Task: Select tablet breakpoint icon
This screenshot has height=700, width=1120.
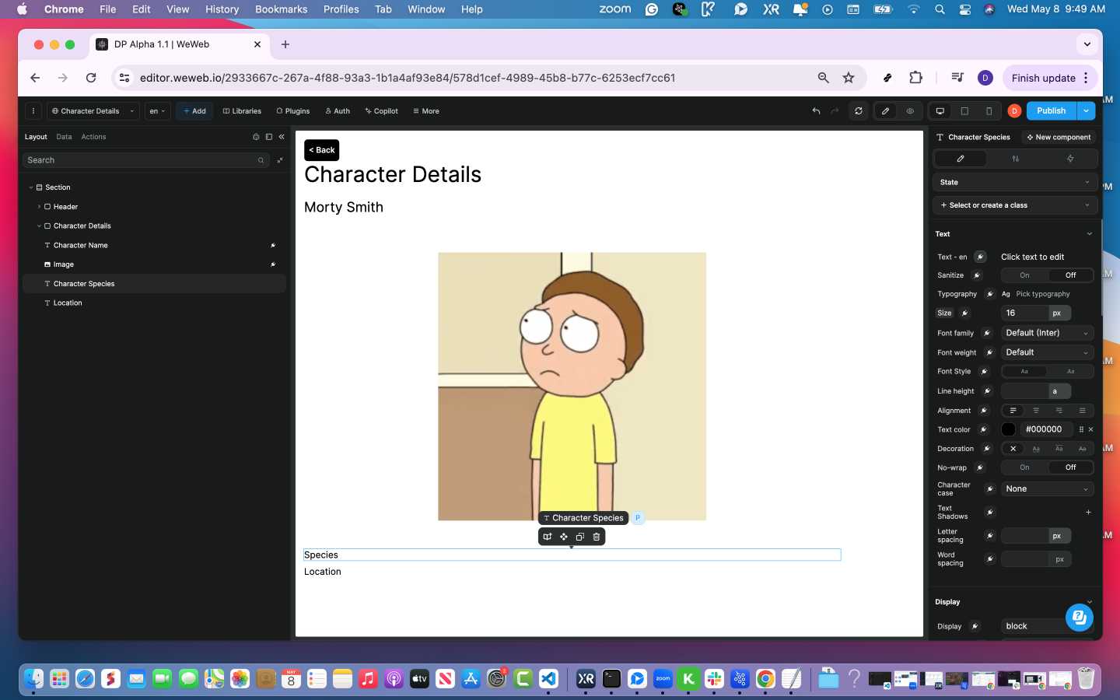Action: click(x=964, y=111)
